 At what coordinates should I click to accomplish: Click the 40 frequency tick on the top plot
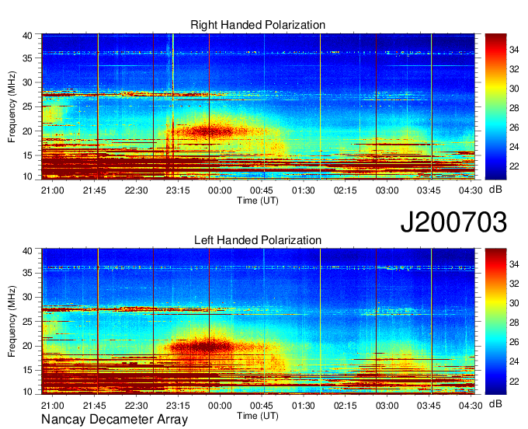(x=27, y=36)
